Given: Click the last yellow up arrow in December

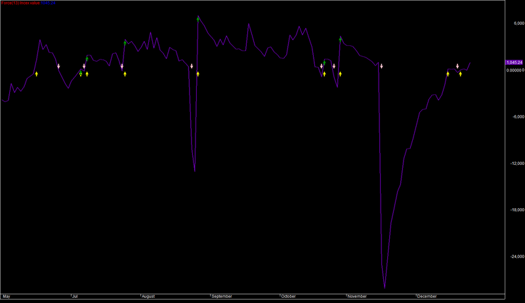Looking at the screenshot, I should [x=461, y=74].
